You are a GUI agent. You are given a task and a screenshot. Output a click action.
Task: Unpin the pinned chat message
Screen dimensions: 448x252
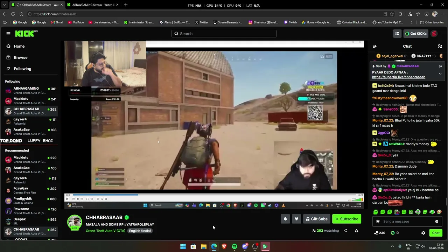pos(440,66)
